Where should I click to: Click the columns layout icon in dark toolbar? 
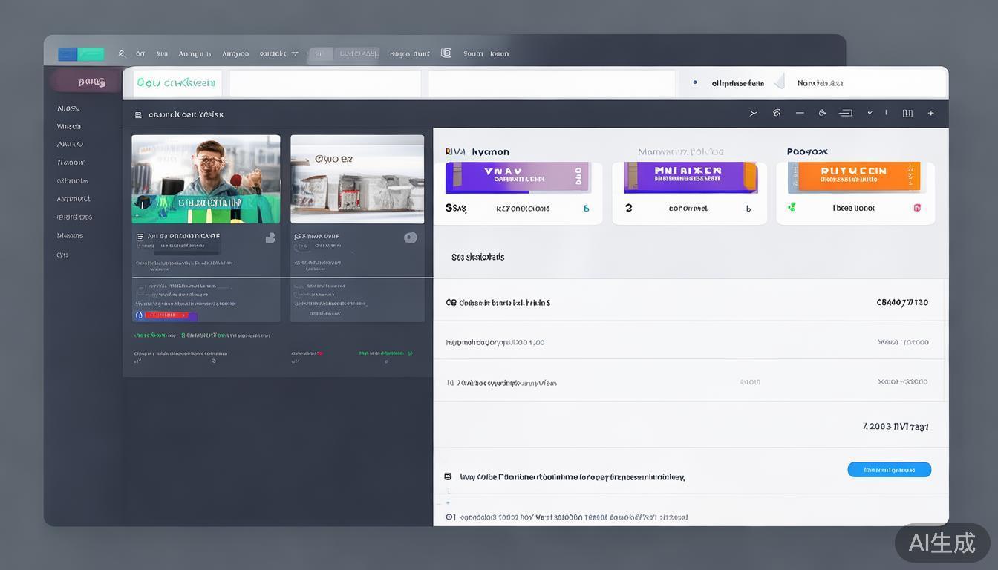point(907,114)
